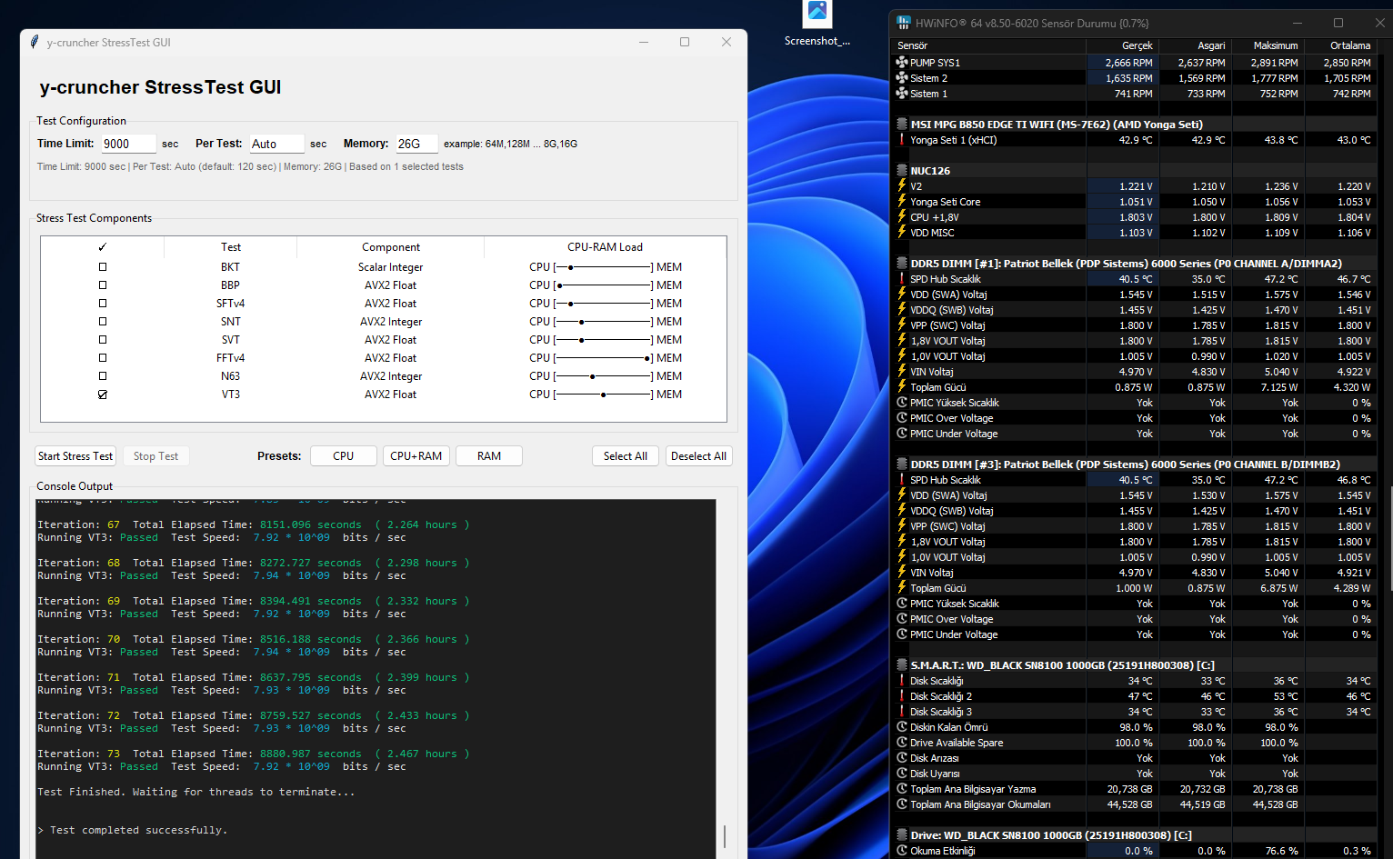Click 'Test completed successfully.' console line
1393x859 pixels.
point(138,830)
